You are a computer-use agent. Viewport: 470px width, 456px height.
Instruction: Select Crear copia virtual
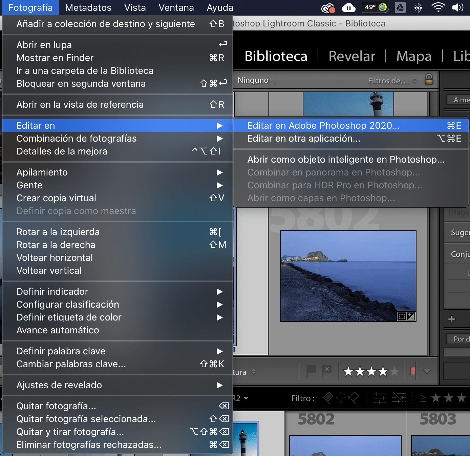tap(117, 198)
